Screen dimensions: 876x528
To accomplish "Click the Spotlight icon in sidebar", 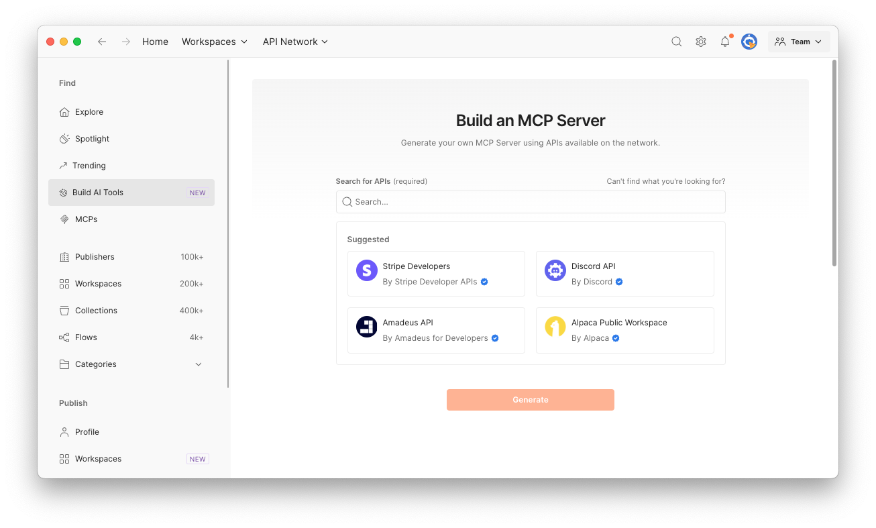I will click(64, 139).
